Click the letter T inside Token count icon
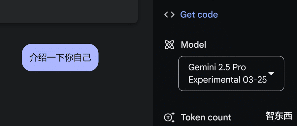The height and width of the screenshot is (126, 297). [168, 118]
